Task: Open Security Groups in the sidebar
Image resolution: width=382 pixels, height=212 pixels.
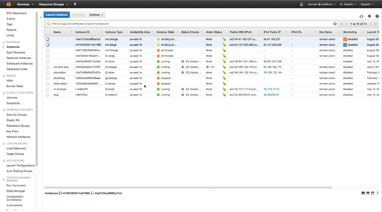Action: click(x=17, y=115)
